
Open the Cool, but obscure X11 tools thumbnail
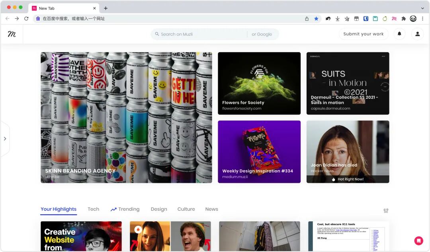coord(348,236)
